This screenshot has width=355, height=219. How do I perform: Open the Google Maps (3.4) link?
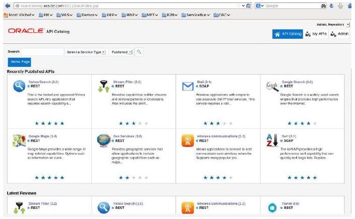(x=42, y=136)
